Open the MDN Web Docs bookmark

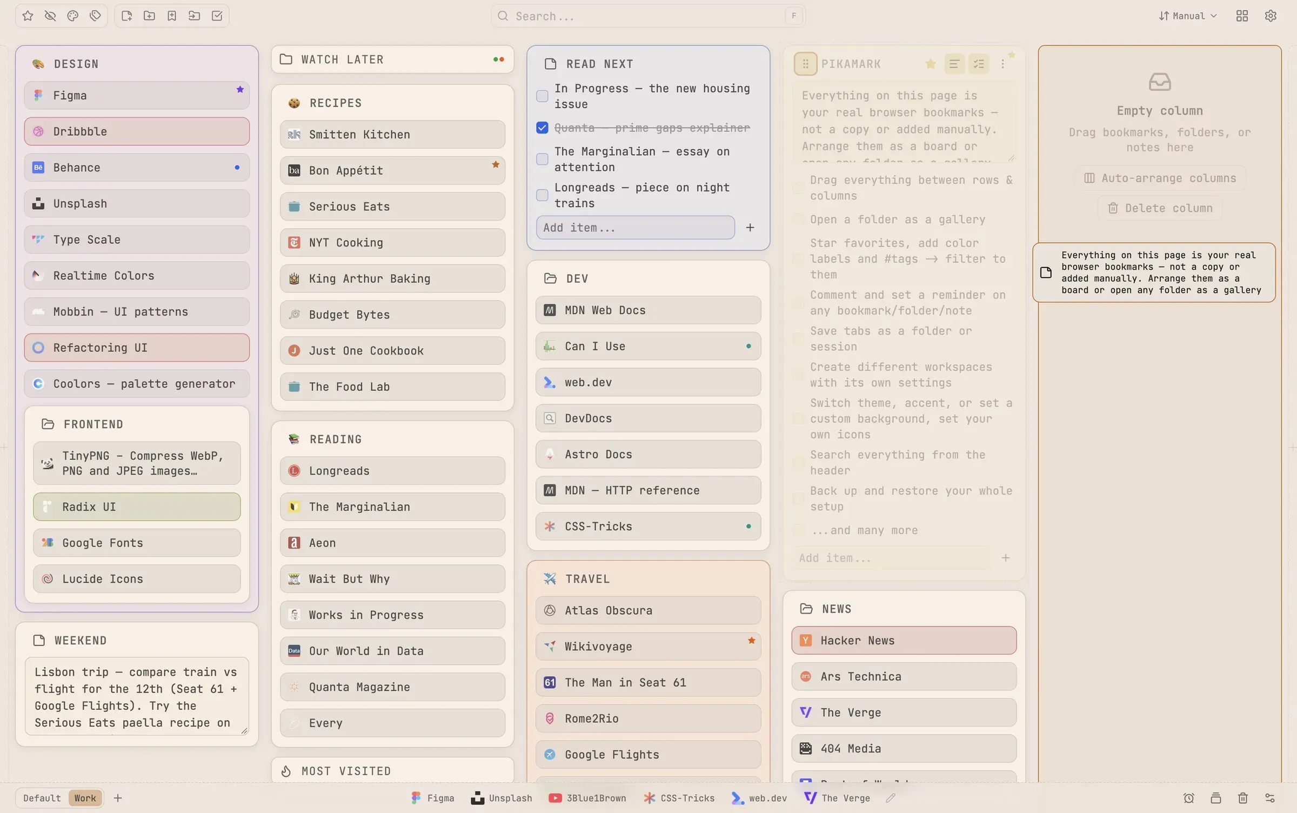(x=648, y=310)
